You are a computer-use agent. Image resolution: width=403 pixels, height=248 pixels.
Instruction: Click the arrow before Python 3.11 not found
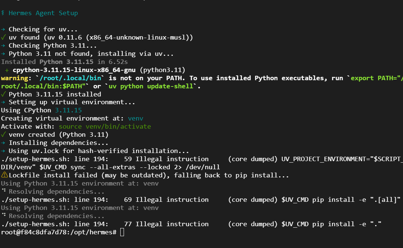coord(3,54)
